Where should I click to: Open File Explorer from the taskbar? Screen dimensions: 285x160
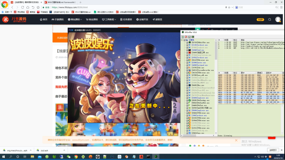pyautogui.click(x=32, y=157)
